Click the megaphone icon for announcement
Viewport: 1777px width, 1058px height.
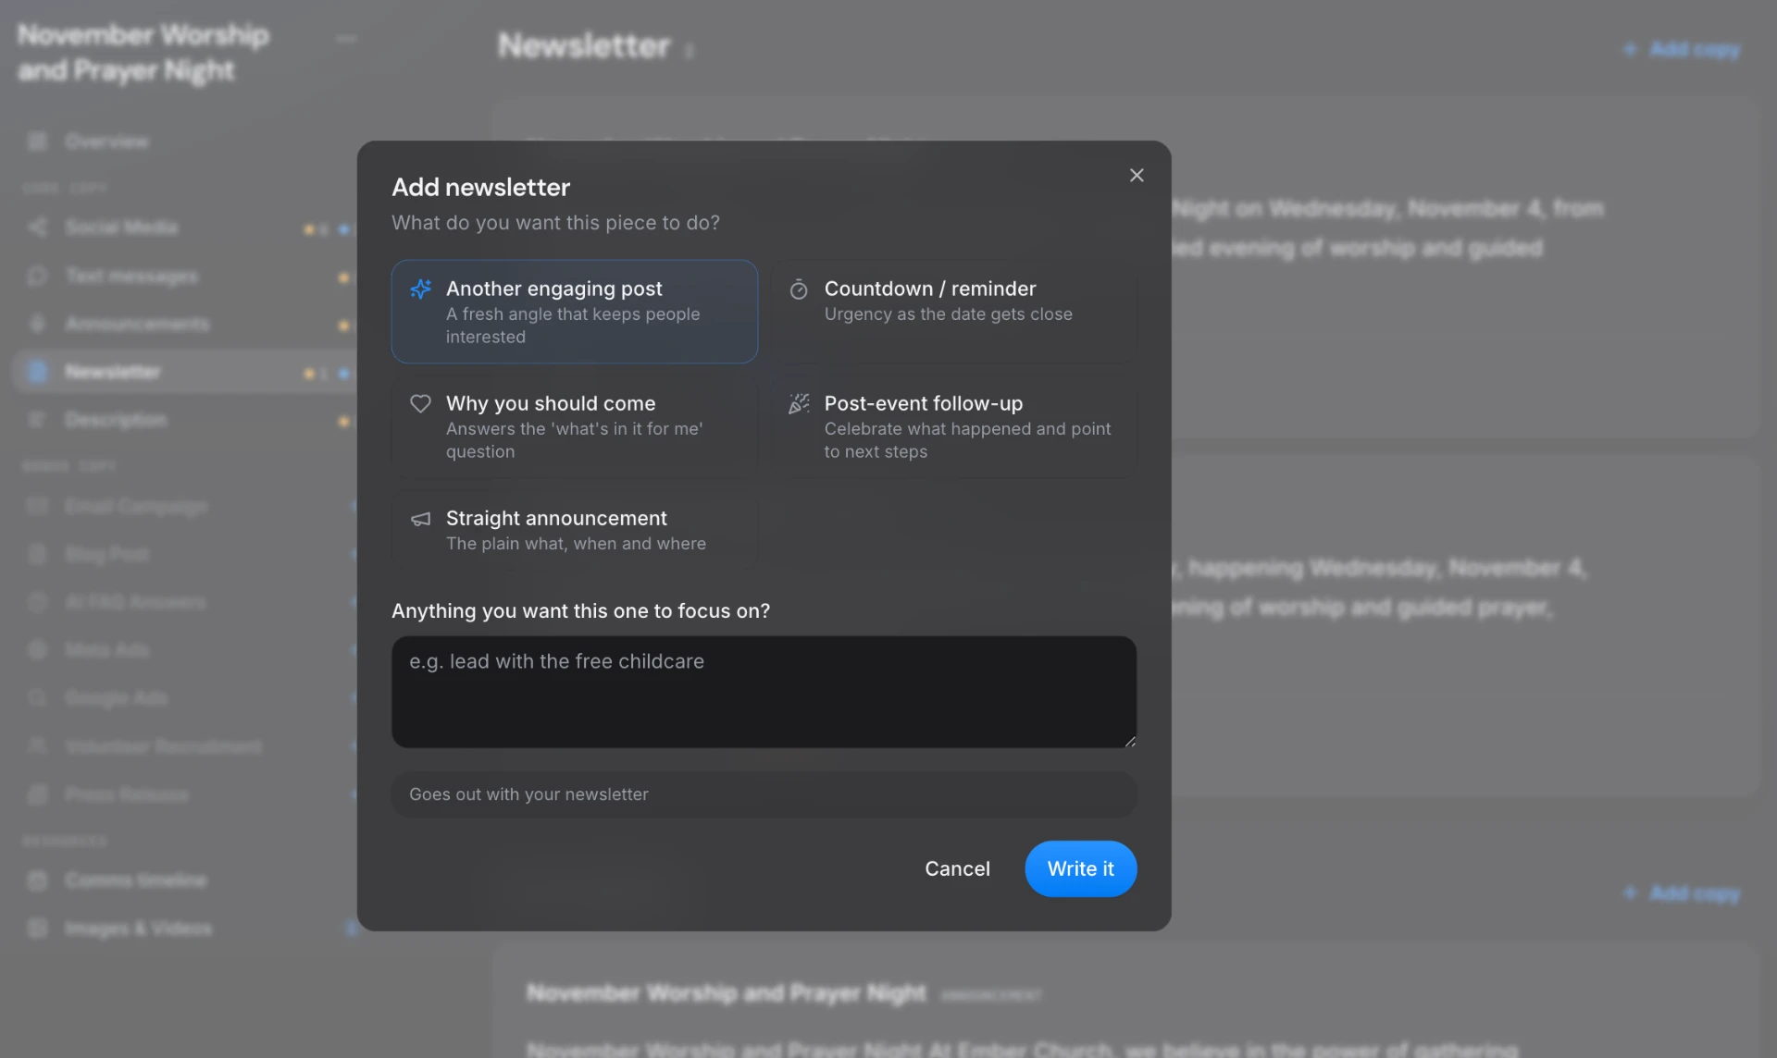pos(420,519)
